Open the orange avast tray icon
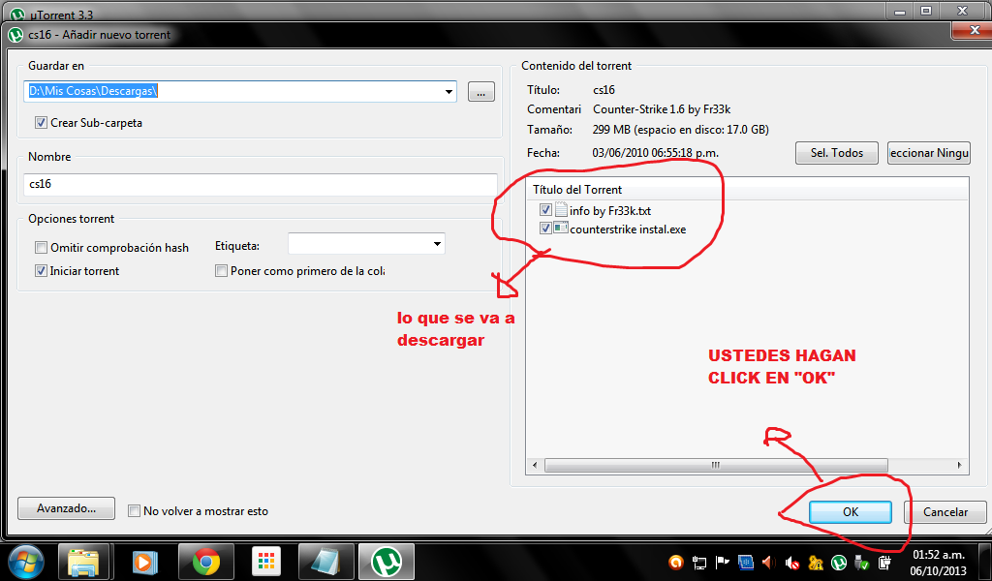The image size is (992, 581). click(676, 562)
